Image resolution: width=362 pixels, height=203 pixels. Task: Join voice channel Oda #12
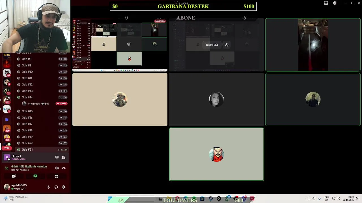pyautogui.click(x=42, y=85)
